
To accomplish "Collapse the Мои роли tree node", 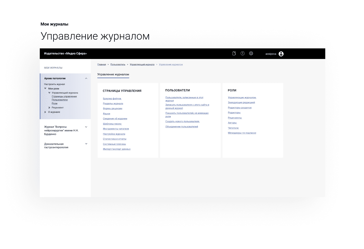I will [x=45, y=89].
